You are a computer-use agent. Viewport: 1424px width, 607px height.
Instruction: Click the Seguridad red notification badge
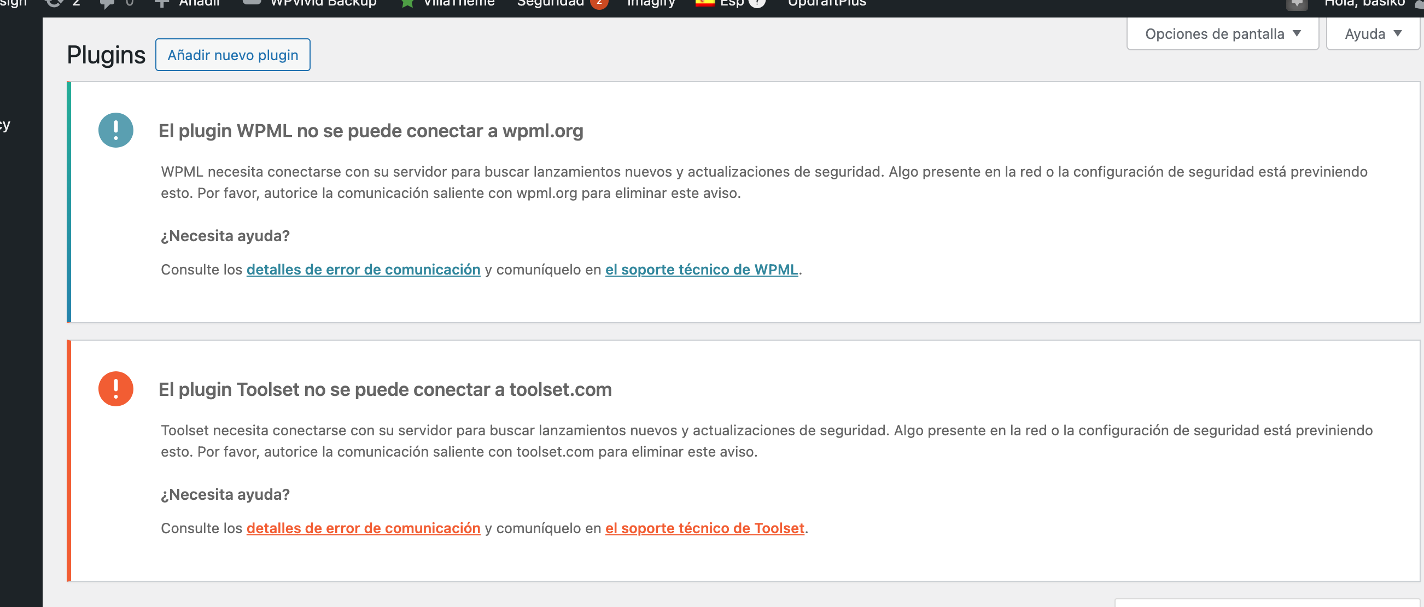click(x=599, y=3)
